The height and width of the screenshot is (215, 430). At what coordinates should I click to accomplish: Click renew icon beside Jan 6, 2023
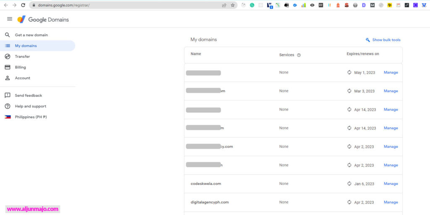click(349, 184)
